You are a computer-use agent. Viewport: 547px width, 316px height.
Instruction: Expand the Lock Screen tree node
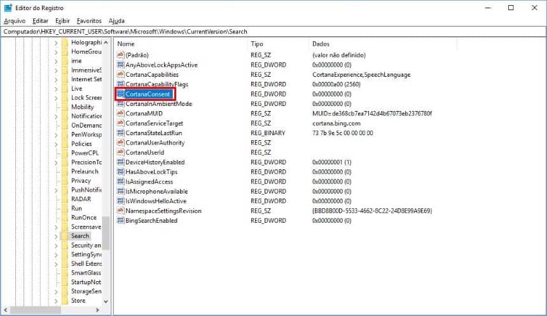pos(56,98)
